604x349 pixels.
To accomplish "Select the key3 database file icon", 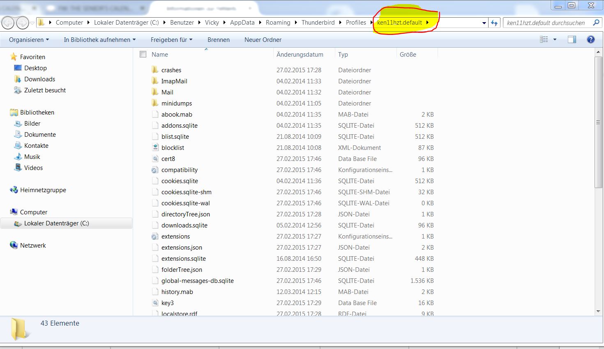I will (x=155, y=303).
